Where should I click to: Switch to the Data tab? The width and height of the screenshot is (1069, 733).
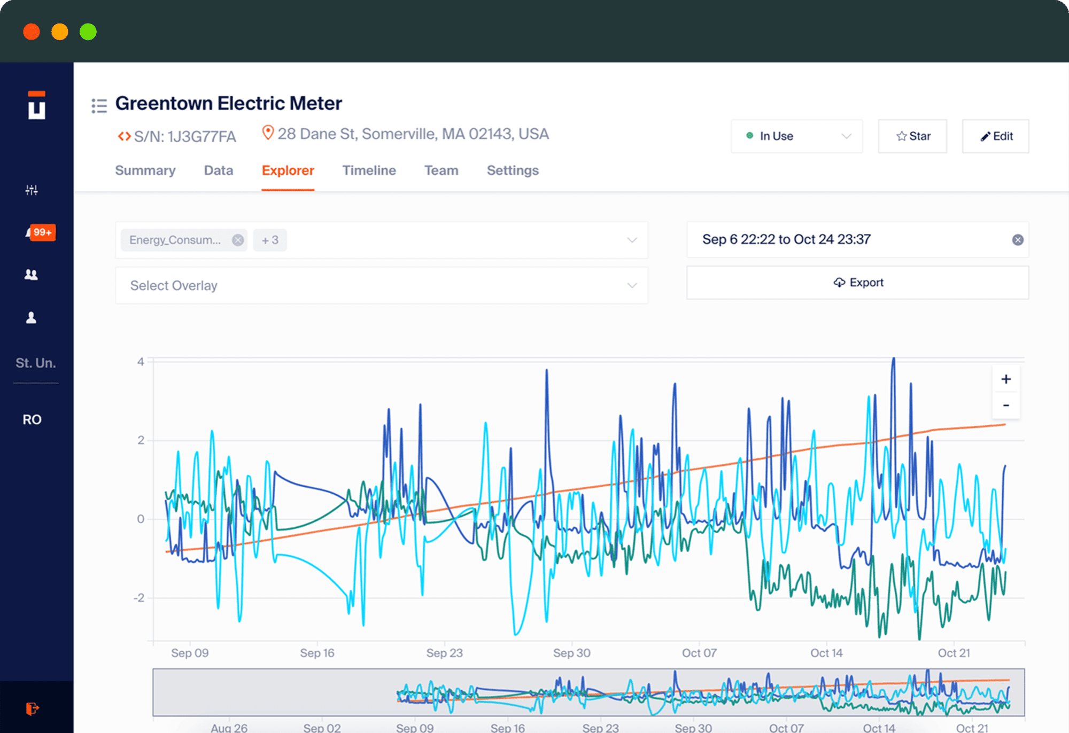(x=219, y=170)
